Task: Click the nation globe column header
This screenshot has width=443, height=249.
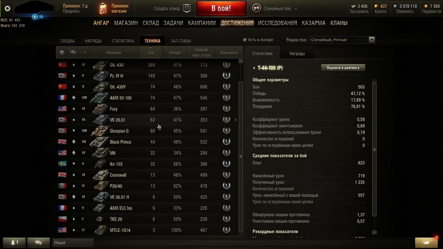Action: coord(62,53)
